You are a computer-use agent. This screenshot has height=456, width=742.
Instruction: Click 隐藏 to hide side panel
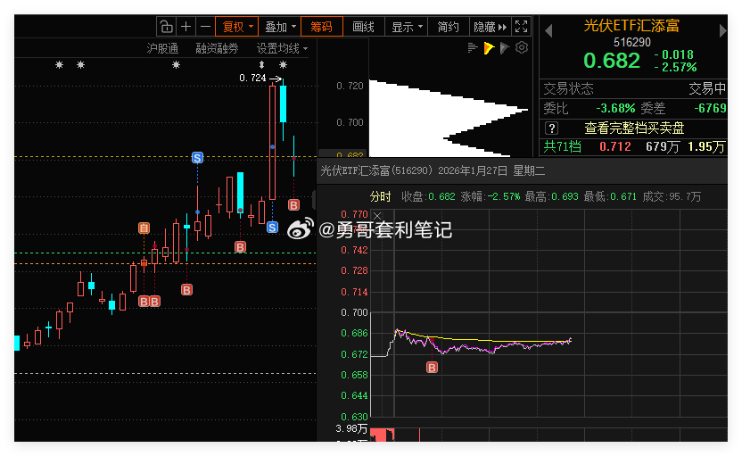pos(490,27)
